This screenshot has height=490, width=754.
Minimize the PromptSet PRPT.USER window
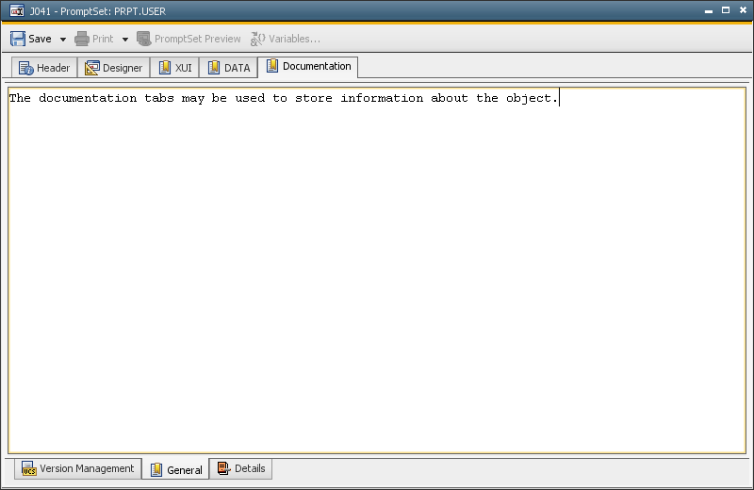coord(708,10)
